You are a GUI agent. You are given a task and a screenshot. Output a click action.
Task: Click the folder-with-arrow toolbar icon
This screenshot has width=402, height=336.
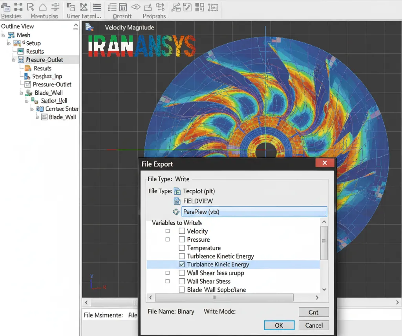click(x=148, y=7)
